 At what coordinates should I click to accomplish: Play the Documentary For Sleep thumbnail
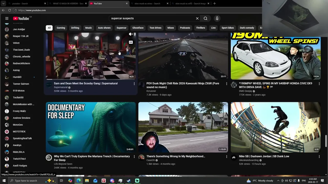click(91, 127)
